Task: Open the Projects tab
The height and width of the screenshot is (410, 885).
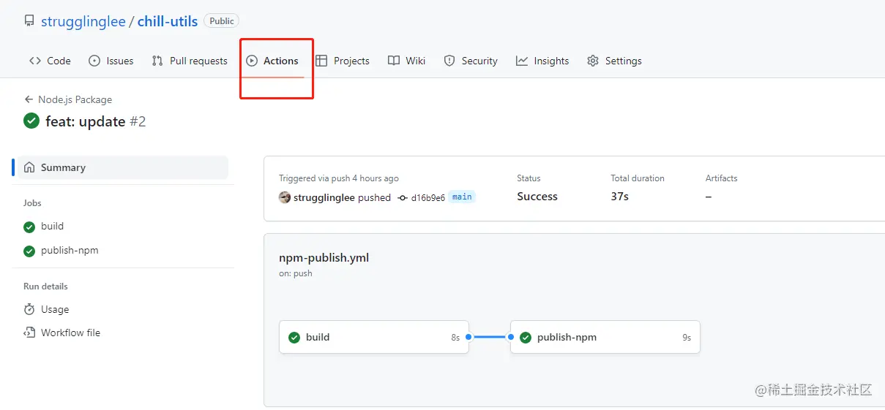Action: point(343,61)
